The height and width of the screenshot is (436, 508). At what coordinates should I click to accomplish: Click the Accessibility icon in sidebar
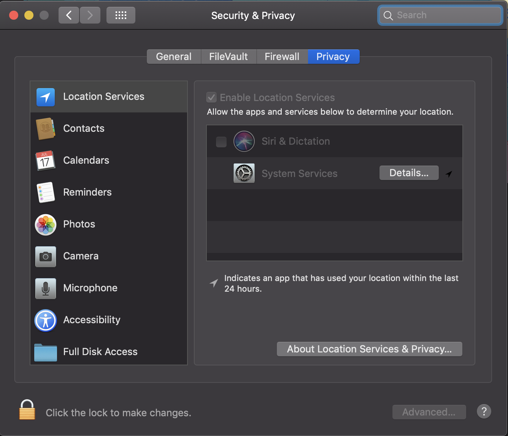(x=46, y=320)
